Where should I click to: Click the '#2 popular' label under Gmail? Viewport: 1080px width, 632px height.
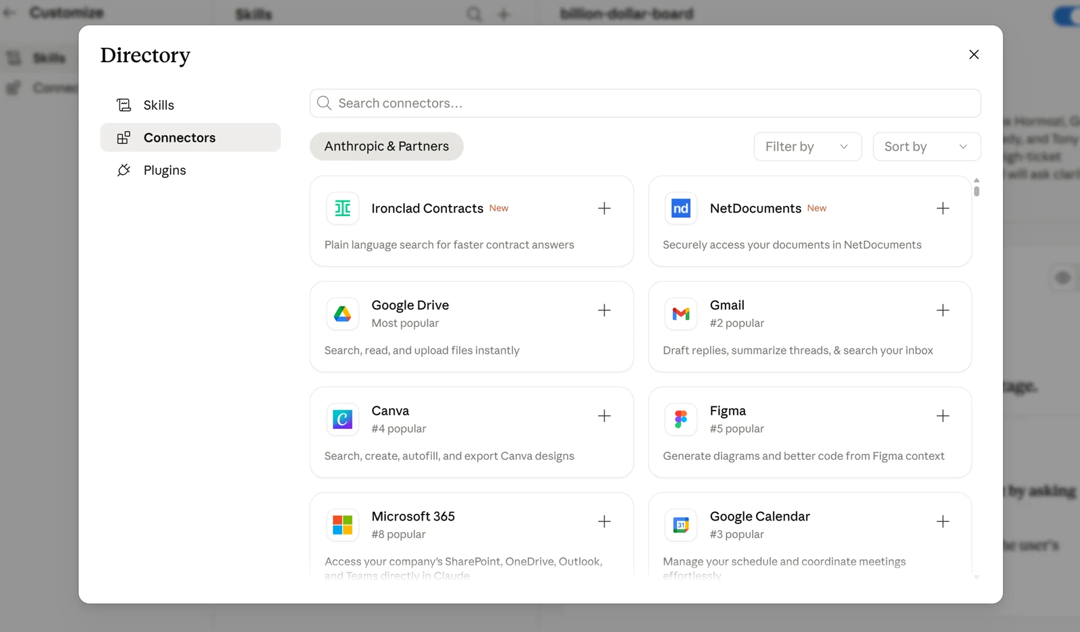737,323
